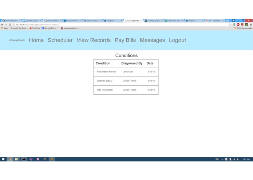Open the reddit bookmark

pyautogui.click(x=19, y=28)
